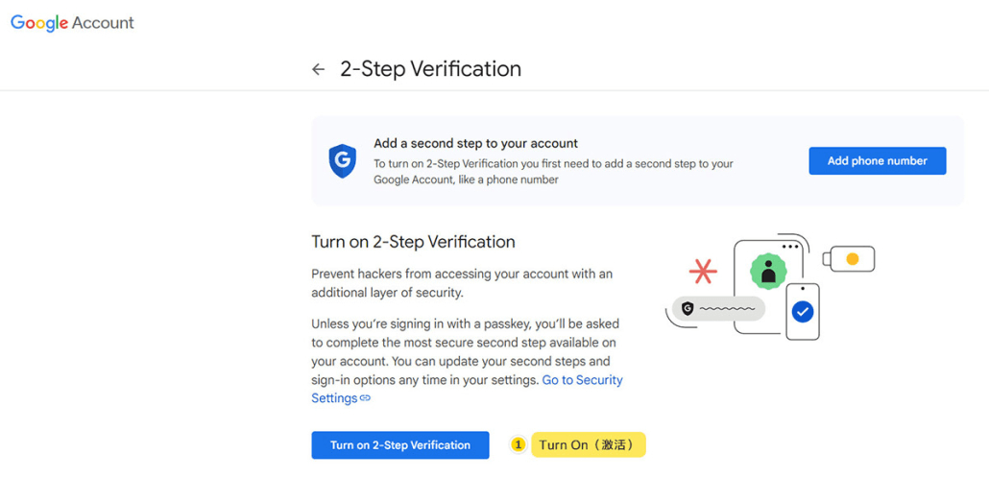
Task: Click the yellow number 1 badge
Action: (519, 445)
